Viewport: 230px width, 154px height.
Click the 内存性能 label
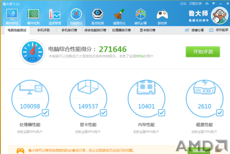146,125
